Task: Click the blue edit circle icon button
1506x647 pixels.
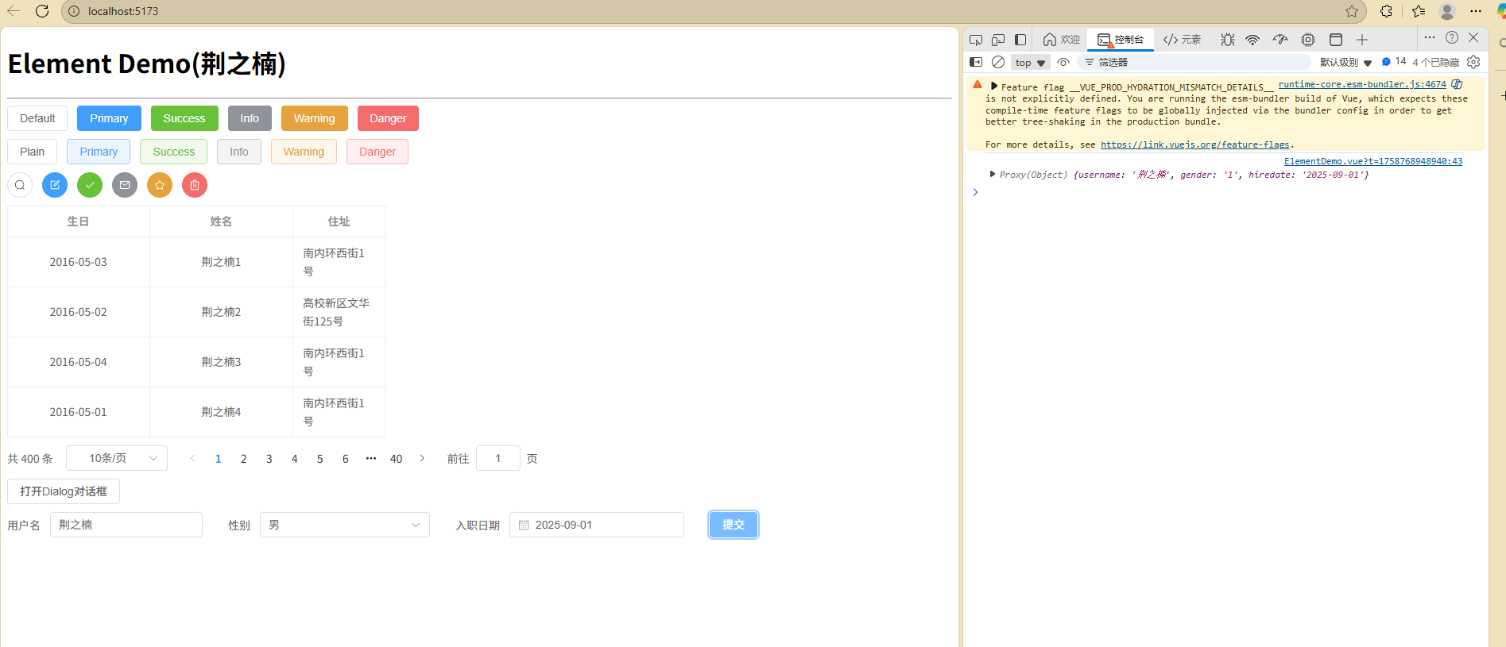Action: click(x=55, y=185)
